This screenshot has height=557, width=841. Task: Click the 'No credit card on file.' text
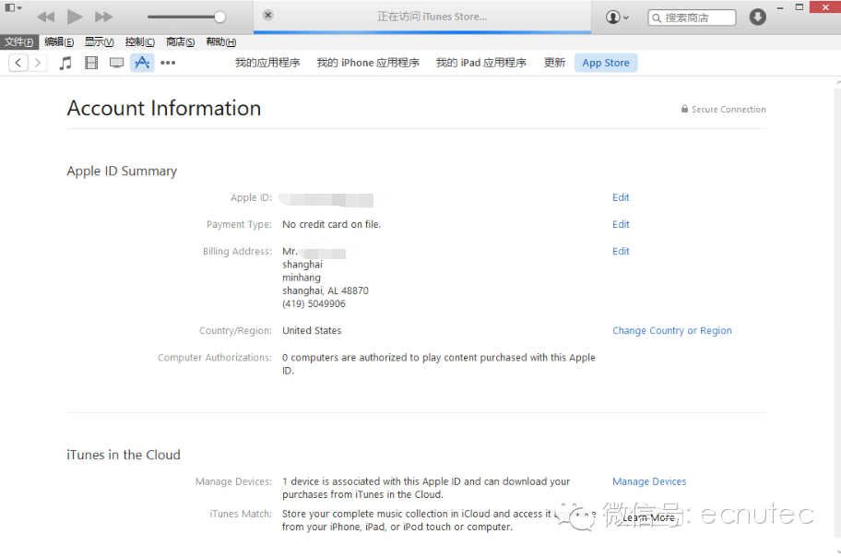[331, 224]
